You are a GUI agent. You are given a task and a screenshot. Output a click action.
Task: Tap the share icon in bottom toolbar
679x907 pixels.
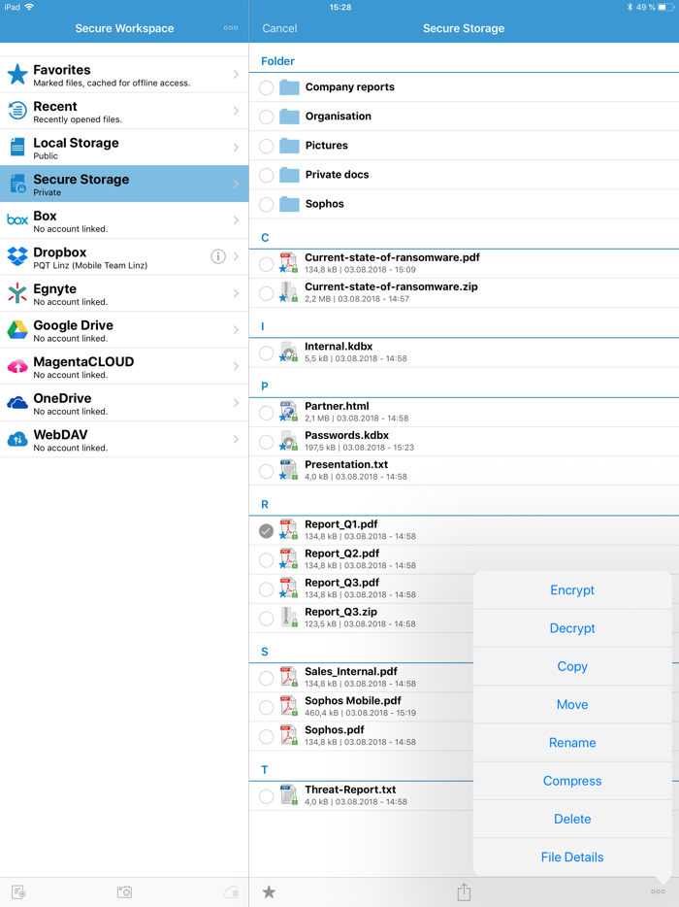(464, 891)
